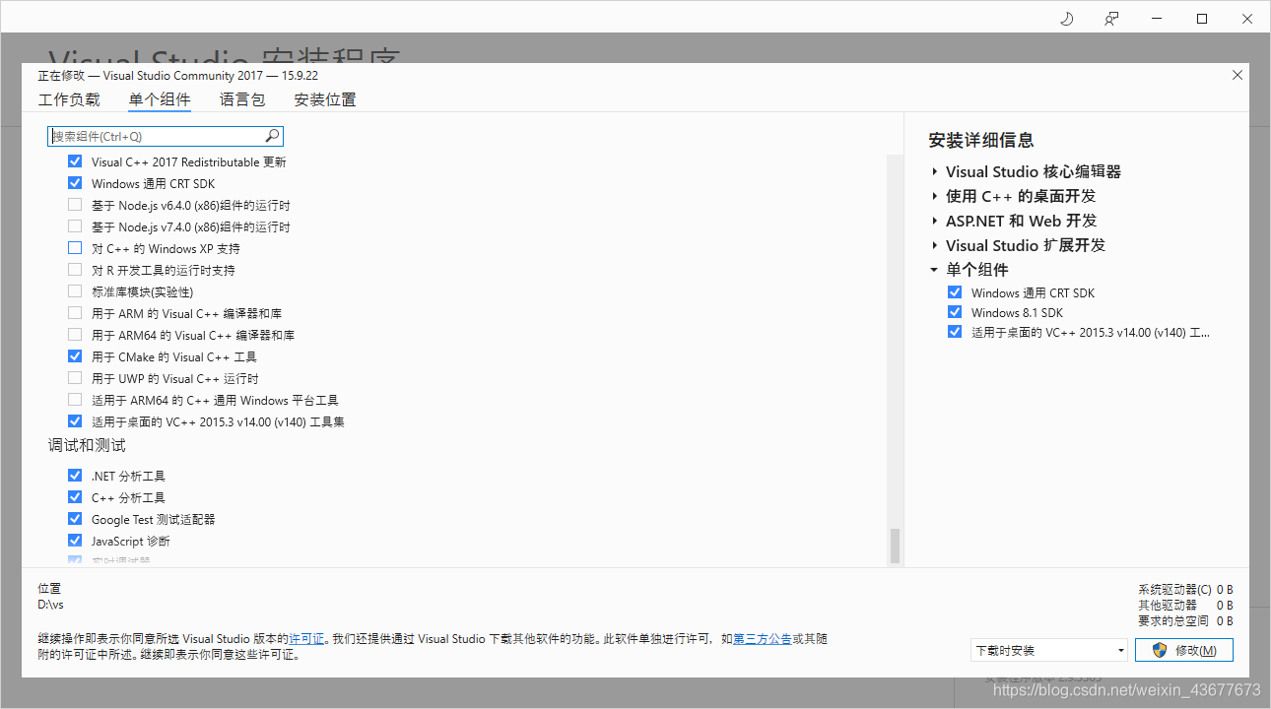Select the 单个组件 tab

point(160,99)
